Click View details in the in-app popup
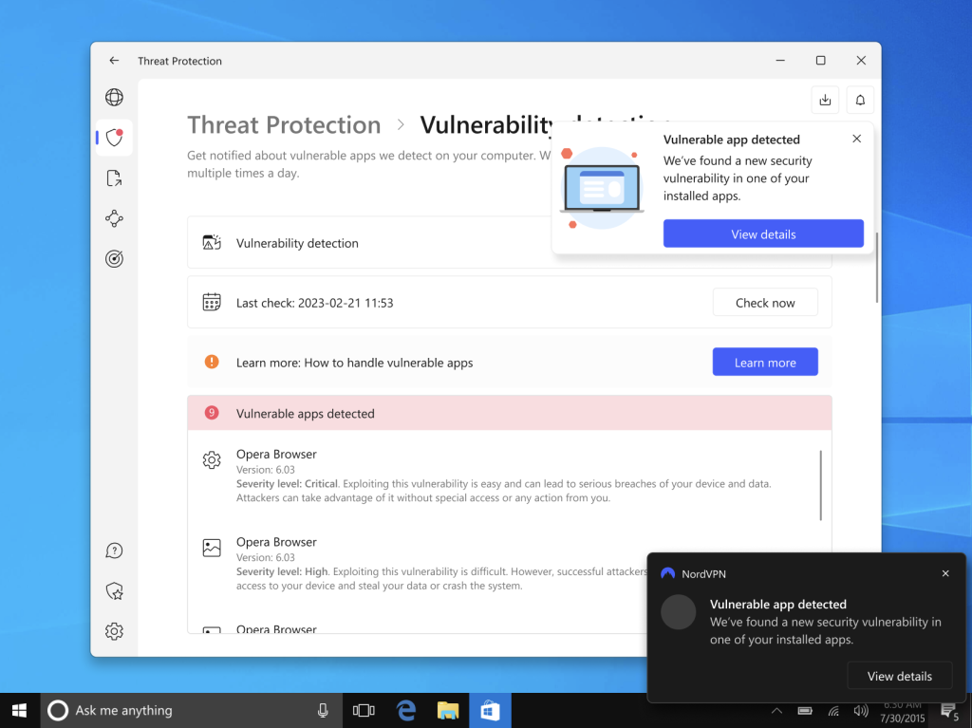 pos(763,233)
